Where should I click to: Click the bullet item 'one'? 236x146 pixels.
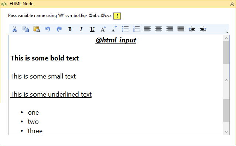33,113
